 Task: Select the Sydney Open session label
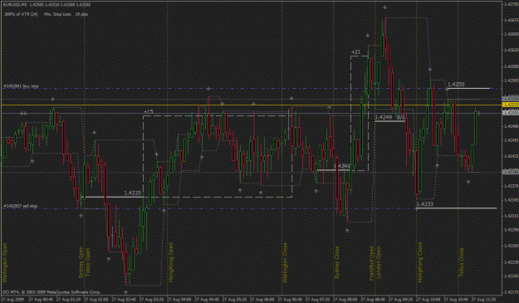tap(81, 262)
